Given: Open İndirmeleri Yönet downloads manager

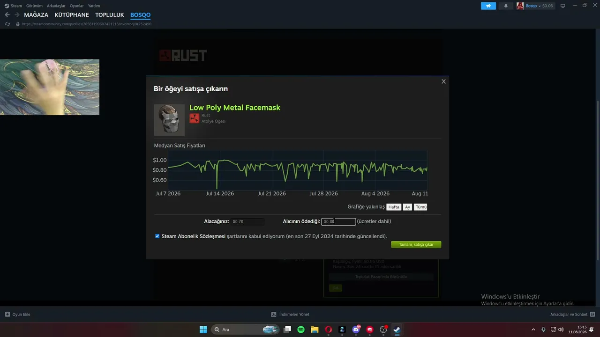Looking at the screenshot, I should [x=290, y=315].
